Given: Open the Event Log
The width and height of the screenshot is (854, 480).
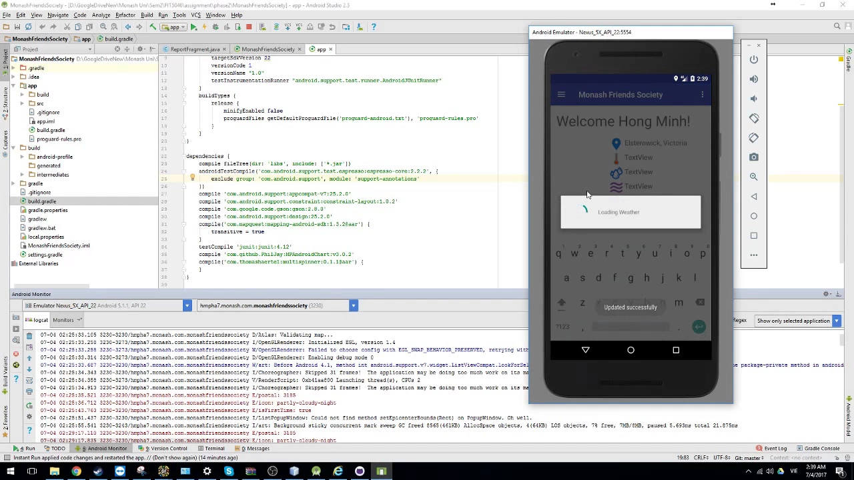Looking at the screenshot, I should coord(772,449).
